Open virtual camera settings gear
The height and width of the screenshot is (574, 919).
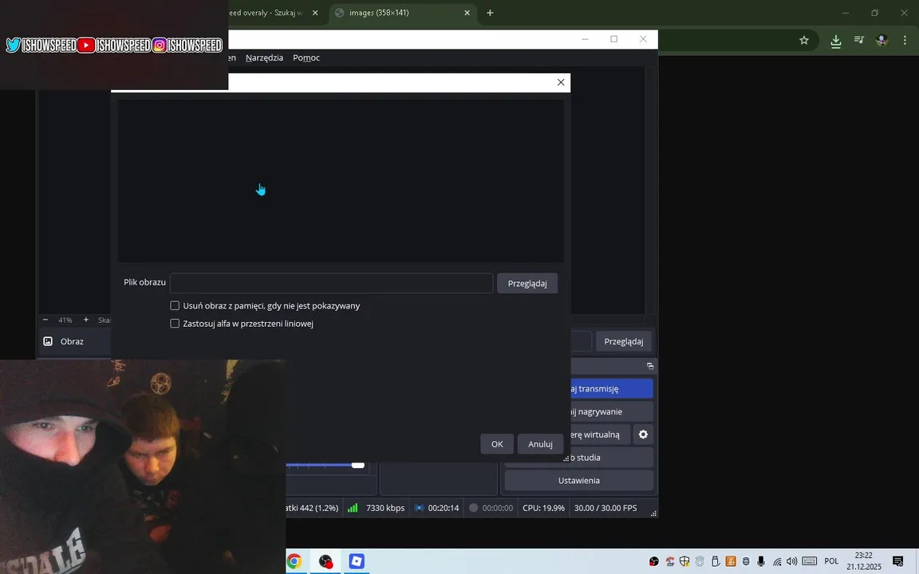[x=643, y=434]
